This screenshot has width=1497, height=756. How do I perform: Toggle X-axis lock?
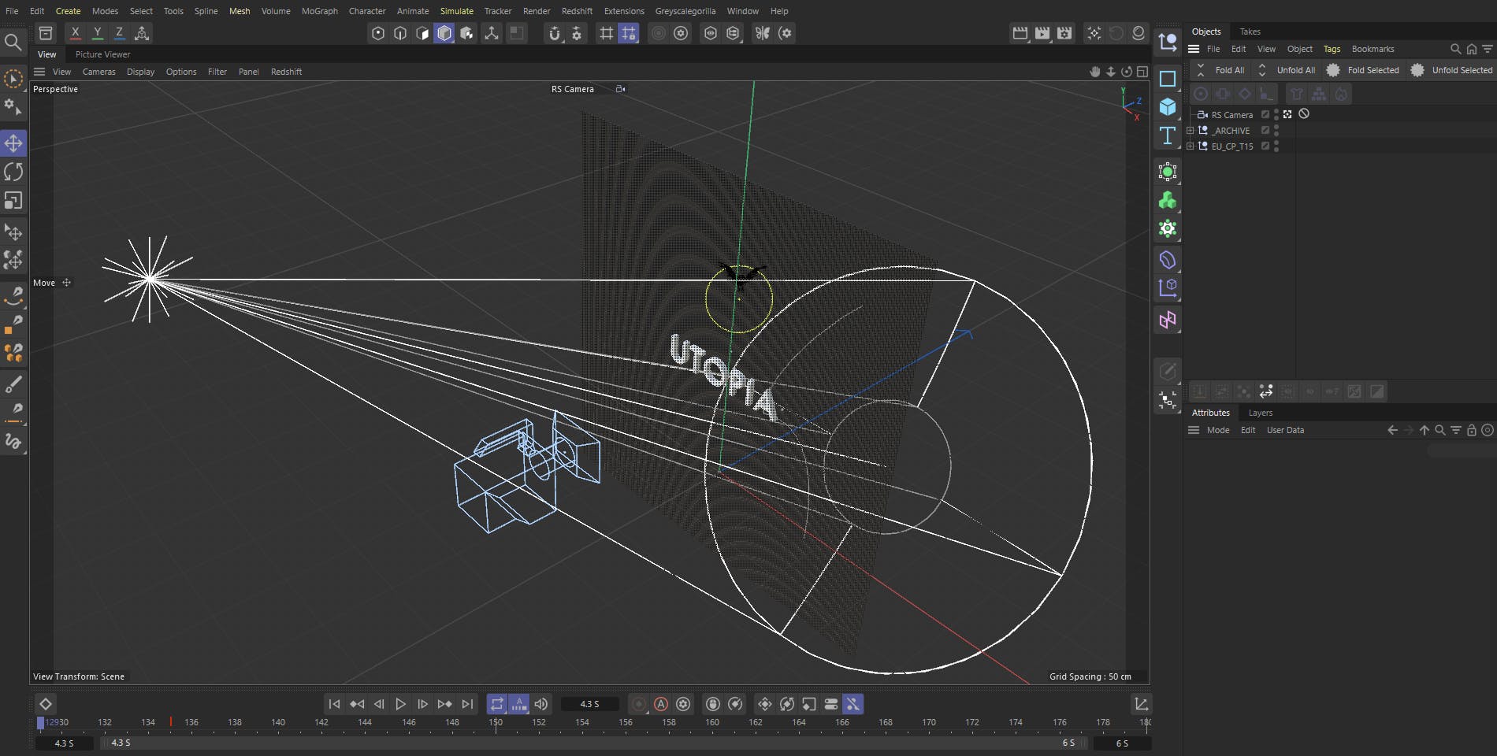(x=75, y=33)
